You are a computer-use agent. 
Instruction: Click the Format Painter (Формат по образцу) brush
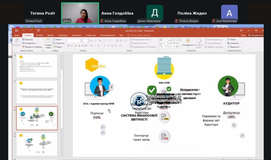click(23, 47)
